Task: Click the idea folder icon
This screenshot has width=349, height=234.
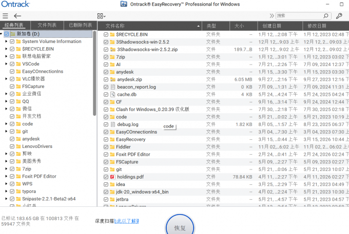Action: [x=112, y=184]
